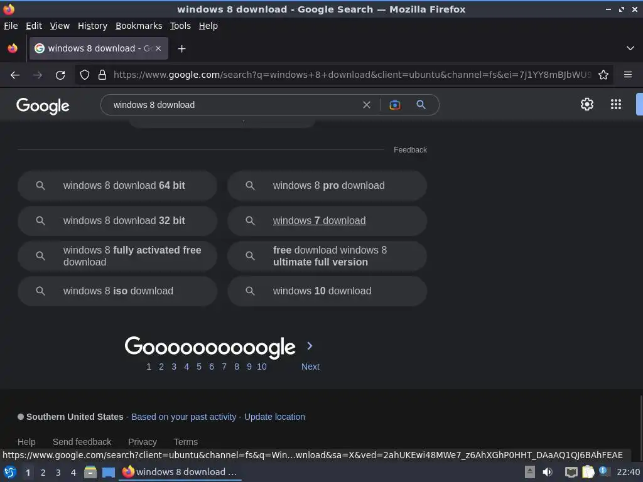Show desktop via blue taskbar icon

pyautogui.click(x=108, y=473)
